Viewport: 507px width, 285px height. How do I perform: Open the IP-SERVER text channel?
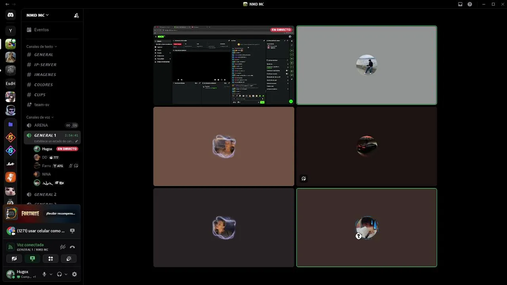tap(52, 65)
